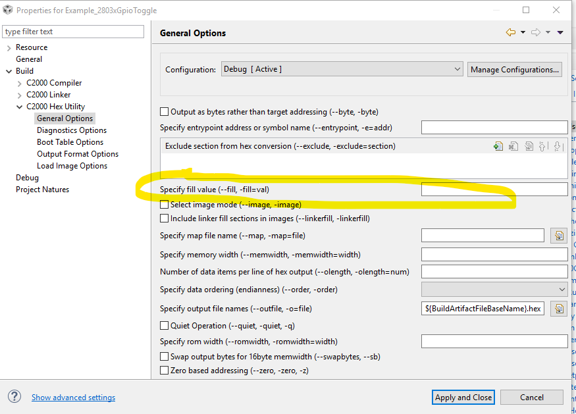Click the Delete exclude section icon
The height and width of the screenshot is (414, 576).
point(513,146)
